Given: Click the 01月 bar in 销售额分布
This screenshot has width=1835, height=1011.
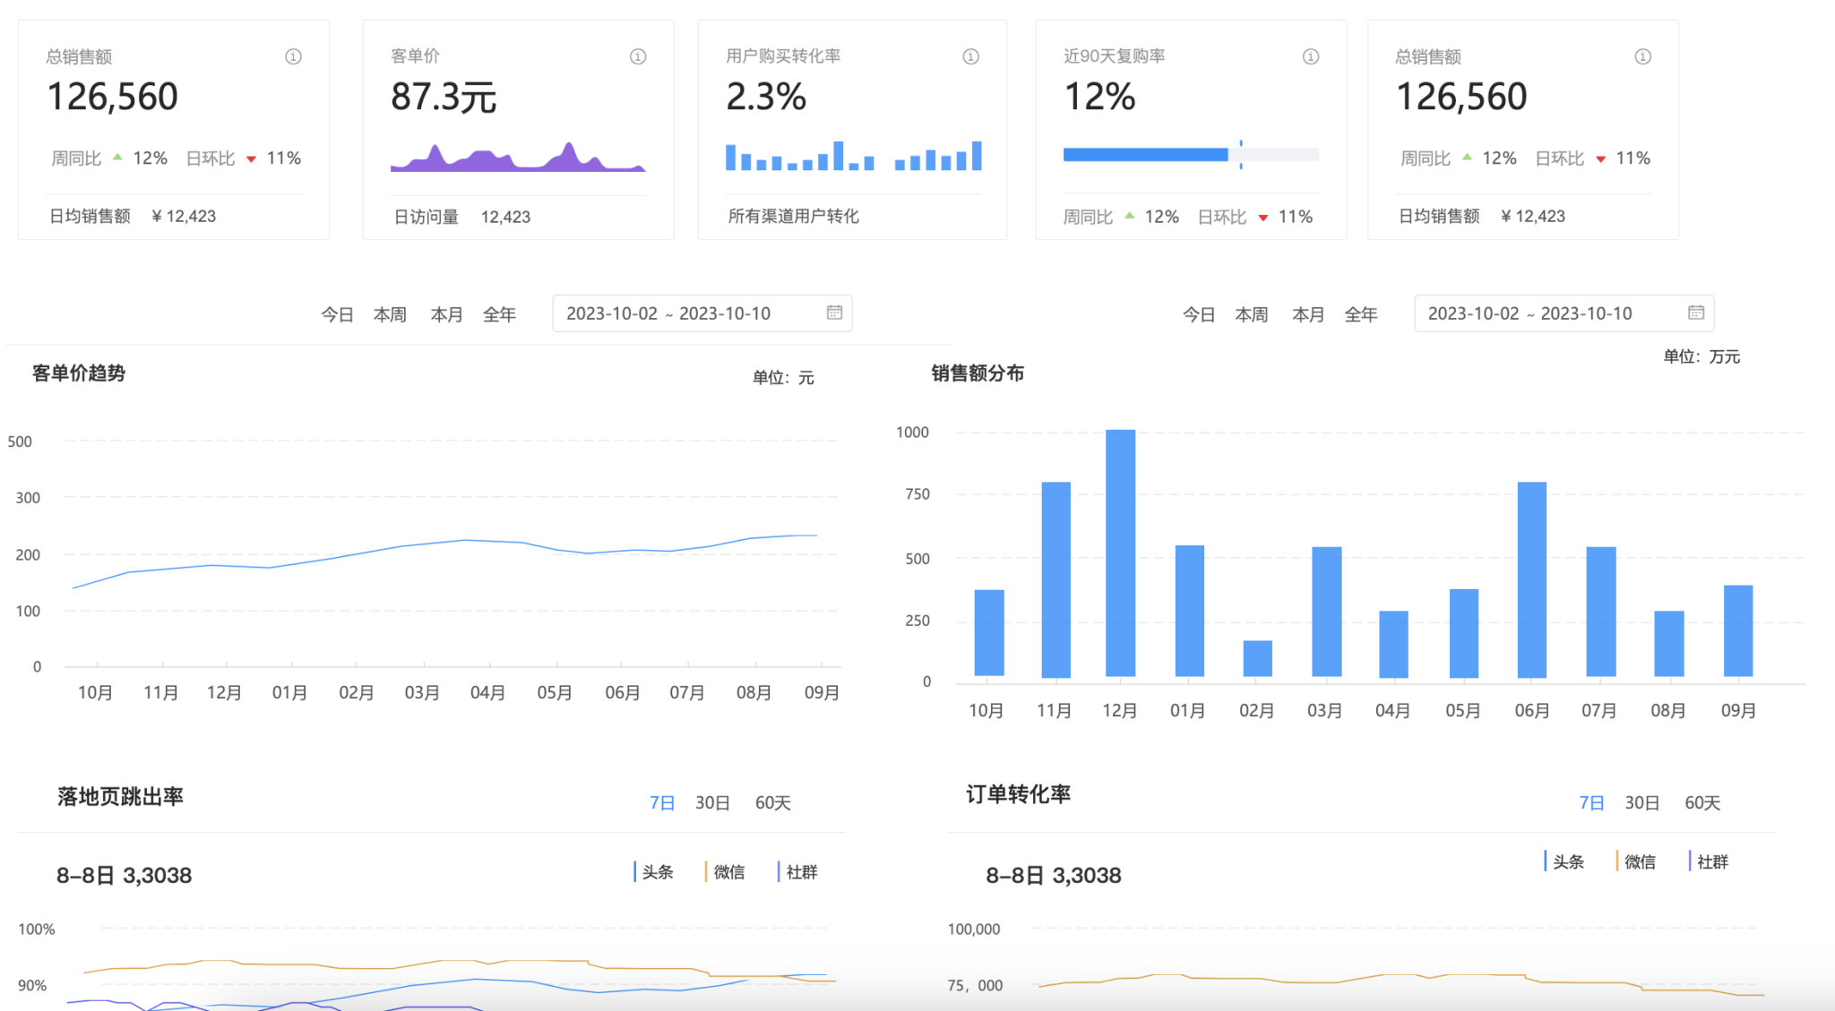Looking at the screenshot, I should point(1190,611).
